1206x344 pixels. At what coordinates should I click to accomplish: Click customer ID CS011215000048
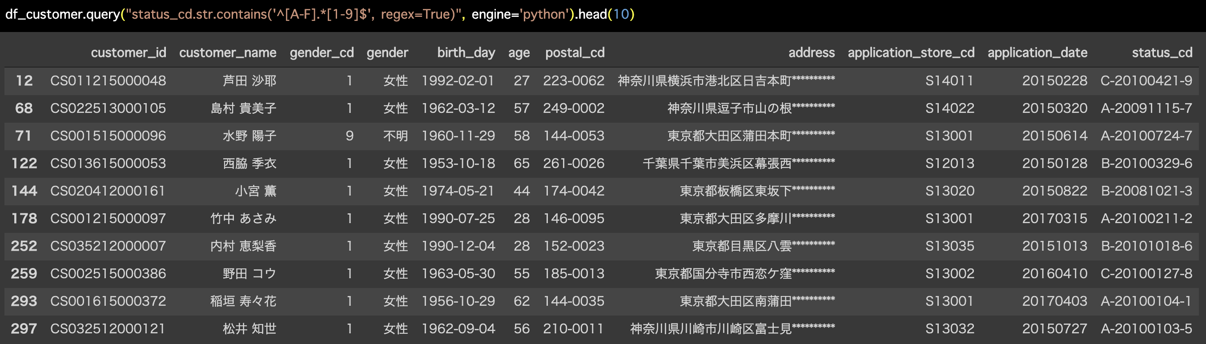click(108, 80)
